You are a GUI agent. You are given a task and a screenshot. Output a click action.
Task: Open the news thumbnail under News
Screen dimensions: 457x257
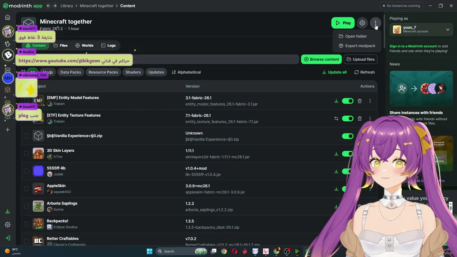click(x=421, y=89)
